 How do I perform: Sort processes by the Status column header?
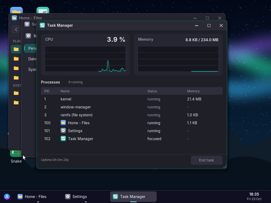(x=152, y=91)
